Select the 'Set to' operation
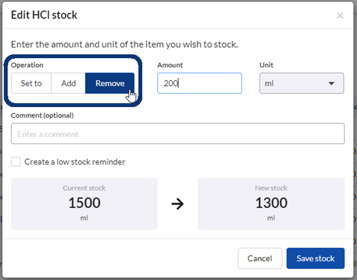The height and width of the screenshot is (280, 357). [31, 83]
